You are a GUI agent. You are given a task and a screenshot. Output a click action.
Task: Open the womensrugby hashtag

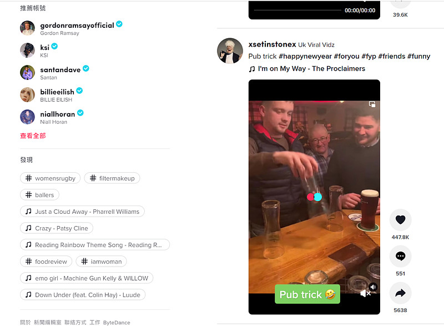pyautogui.click(x=51, y=178)
